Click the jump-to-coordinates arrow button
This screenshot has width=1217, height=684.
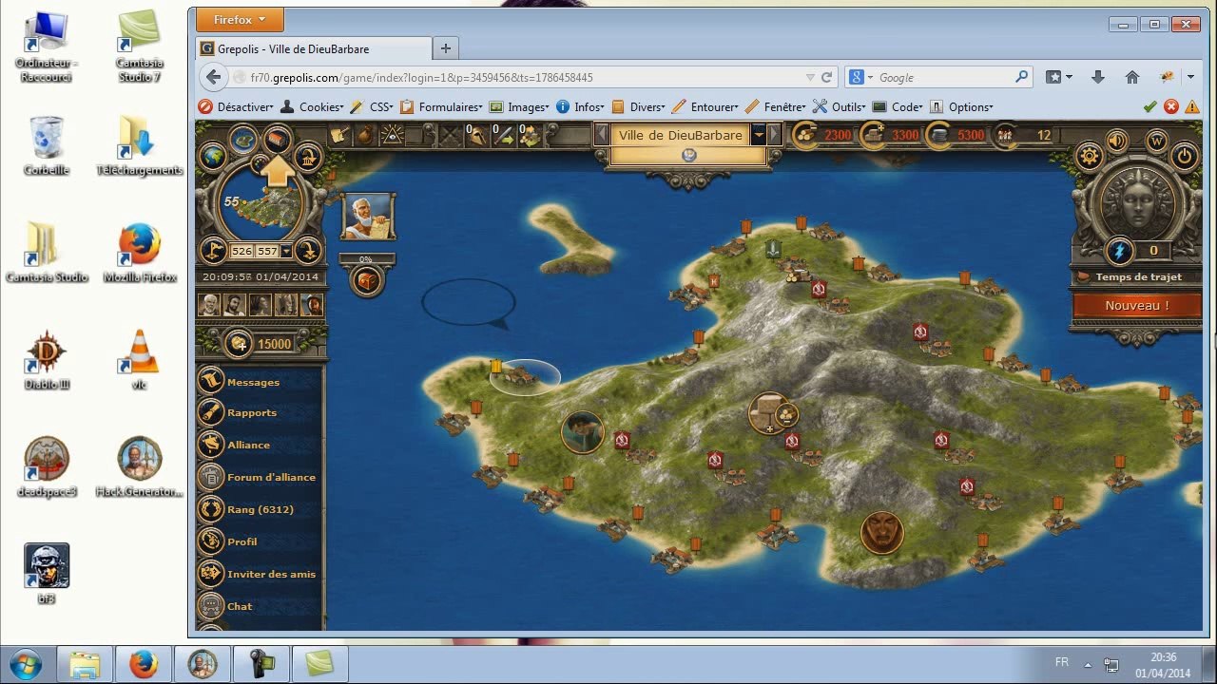pyautogui.click(x=307, y=251)
